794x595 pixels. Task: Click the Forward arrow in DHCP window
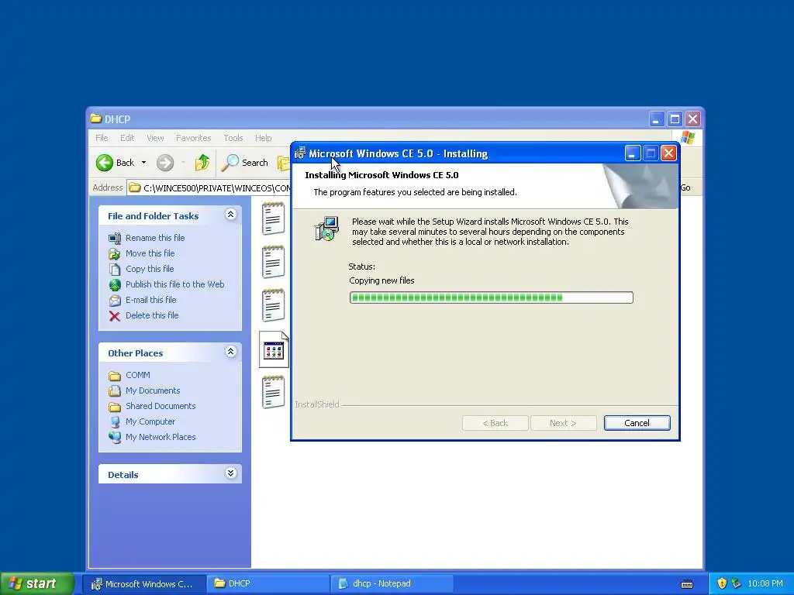[165, 163]
